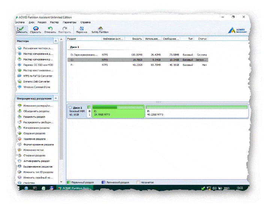Image resolution: width=264 pixels, height=204 pixels.
Task: Click the ENG language indicator in tray
Action: (226, 188)
